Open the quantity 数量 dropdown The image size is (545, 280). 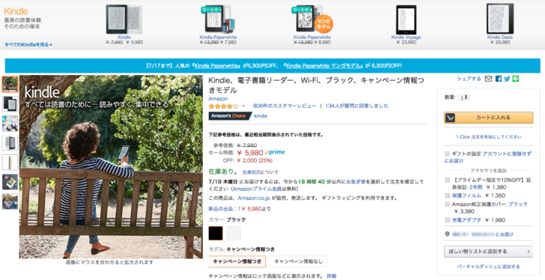(x=463, y=97)
